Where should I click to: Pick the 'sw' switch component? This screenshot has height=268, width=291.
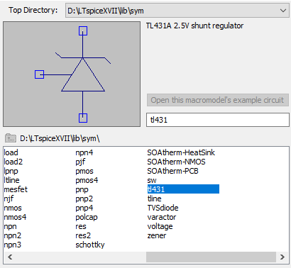152,180
